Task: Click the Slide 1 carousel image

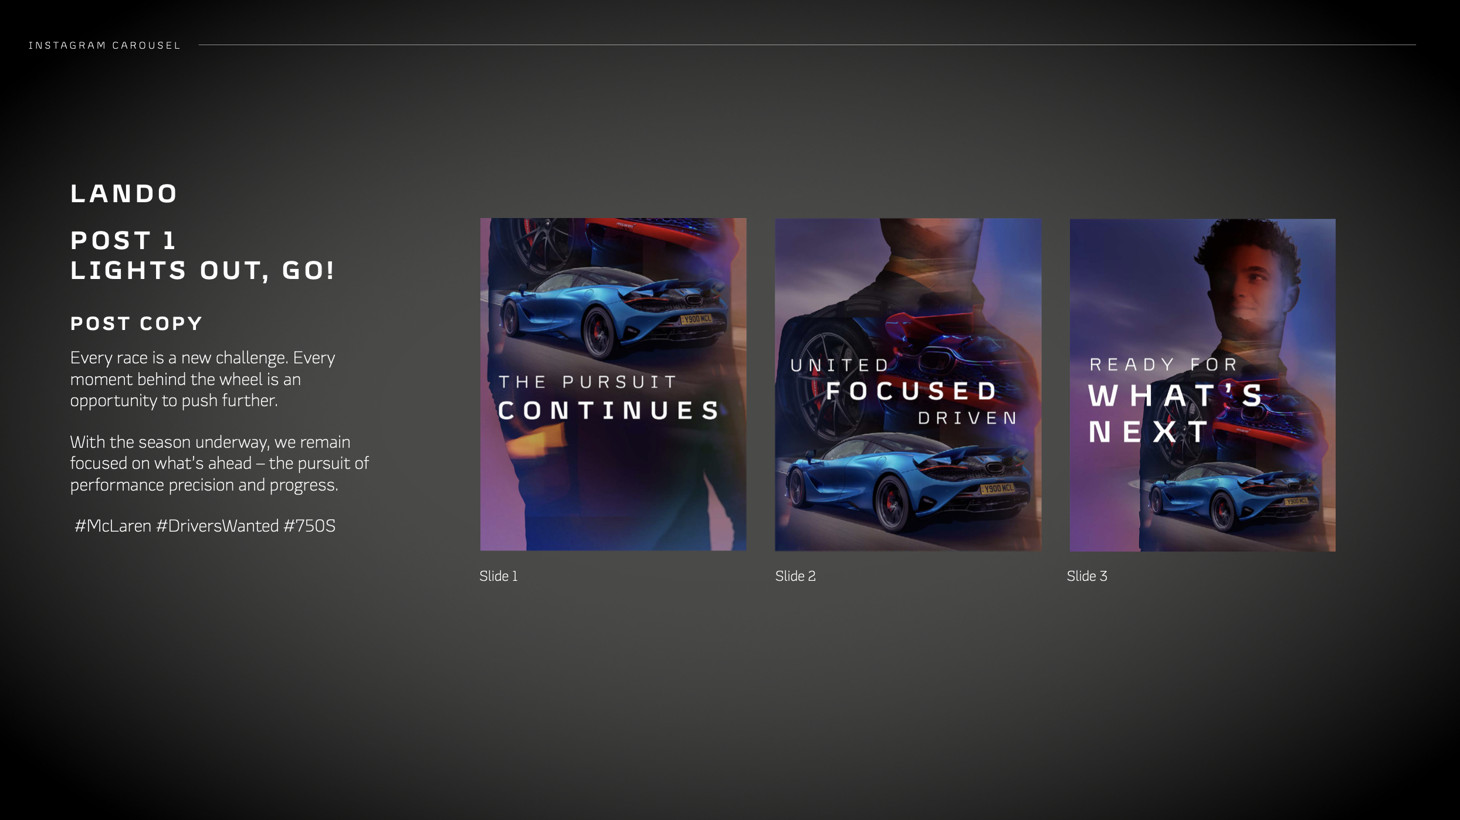Action: (613, 385)
